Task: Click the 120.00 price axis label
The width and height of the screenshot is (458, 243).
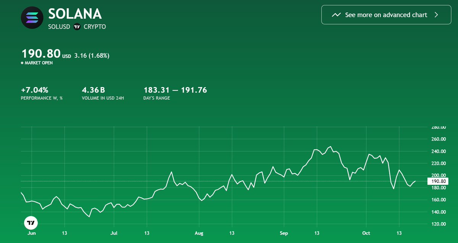Action: 438,224
